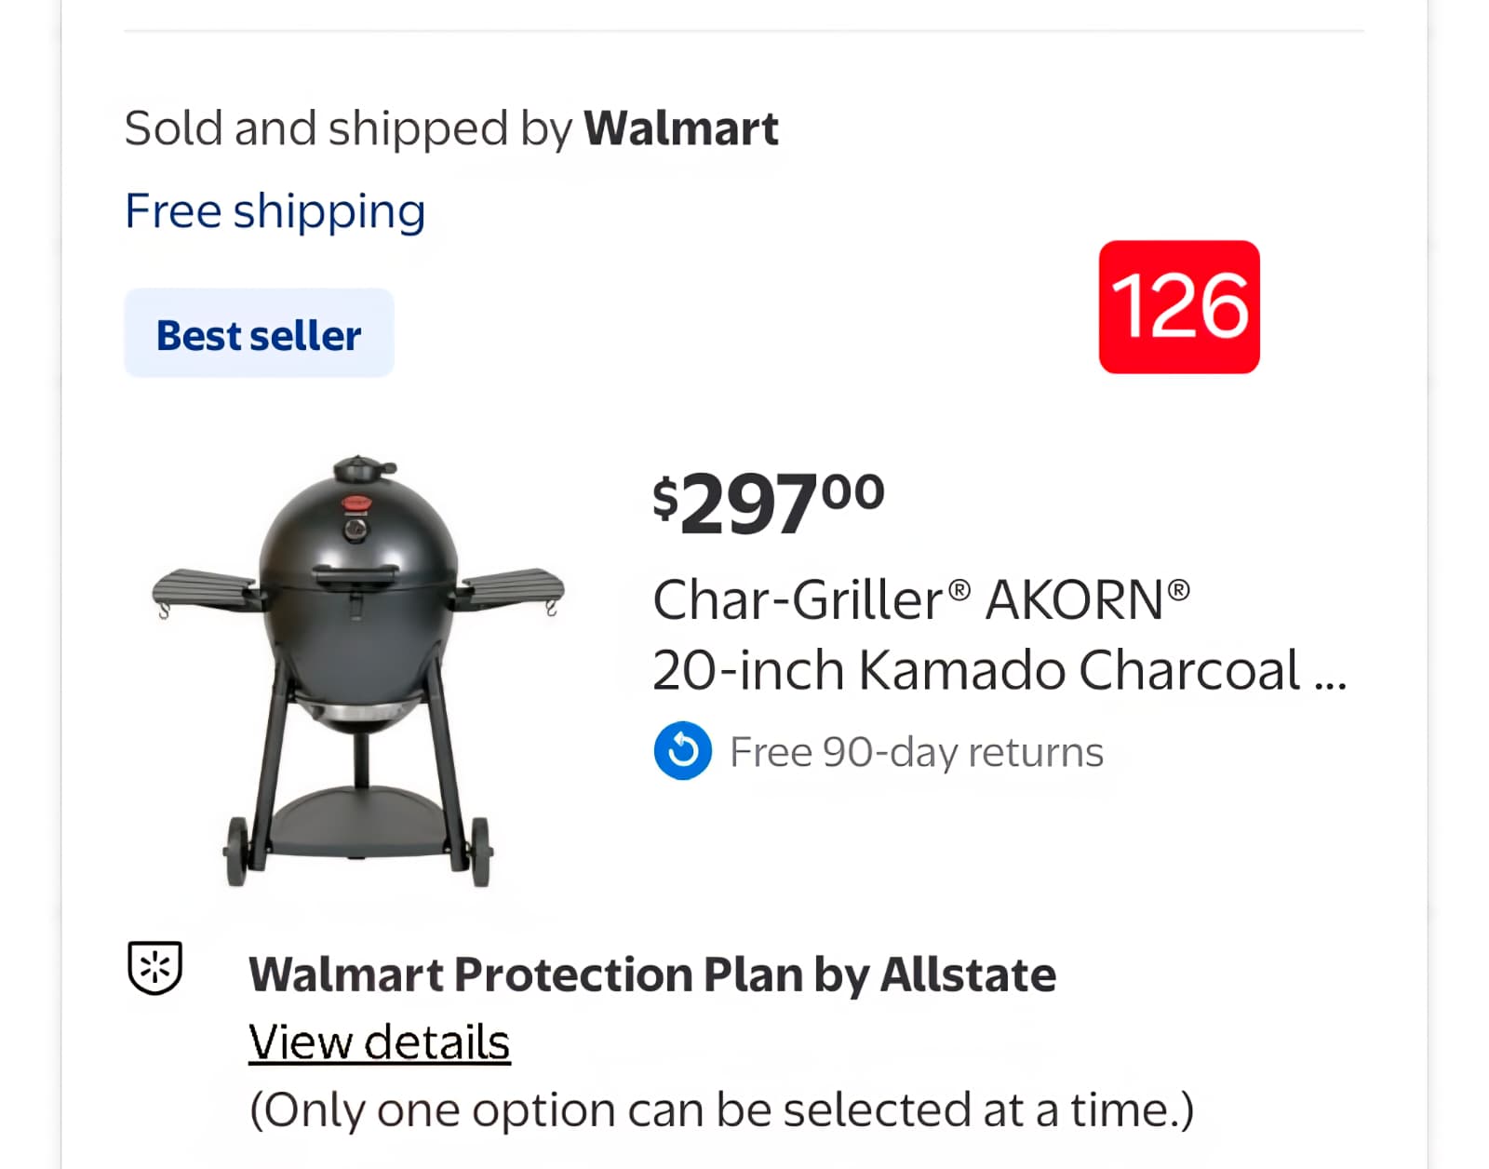Viewport: 1489px width, 1169px height.
Task: Click the $297.00 price
Action: coord(768,503)
